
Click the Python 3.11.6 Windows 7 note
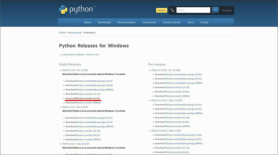click(x=94, y=111)
